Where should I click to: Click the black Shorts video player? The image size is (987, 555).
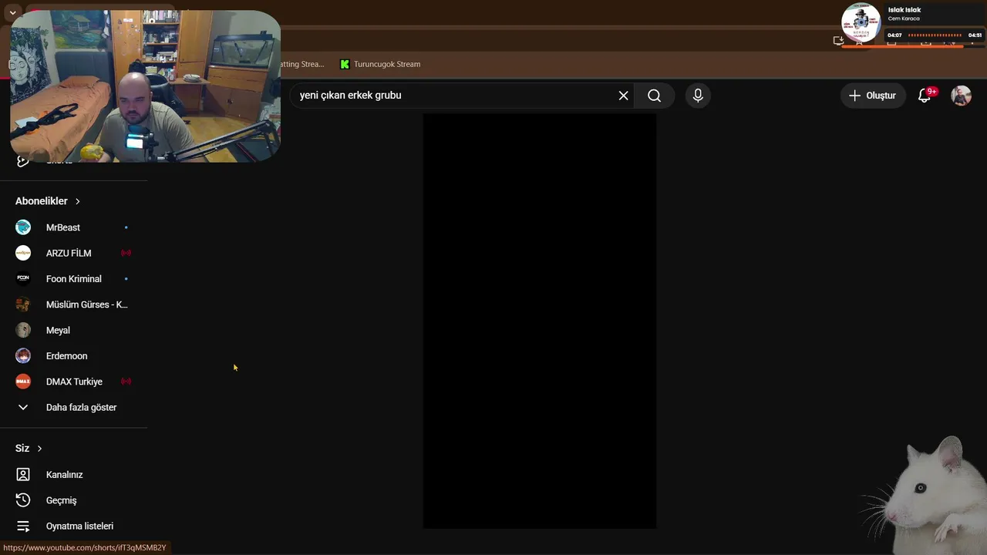540,321
